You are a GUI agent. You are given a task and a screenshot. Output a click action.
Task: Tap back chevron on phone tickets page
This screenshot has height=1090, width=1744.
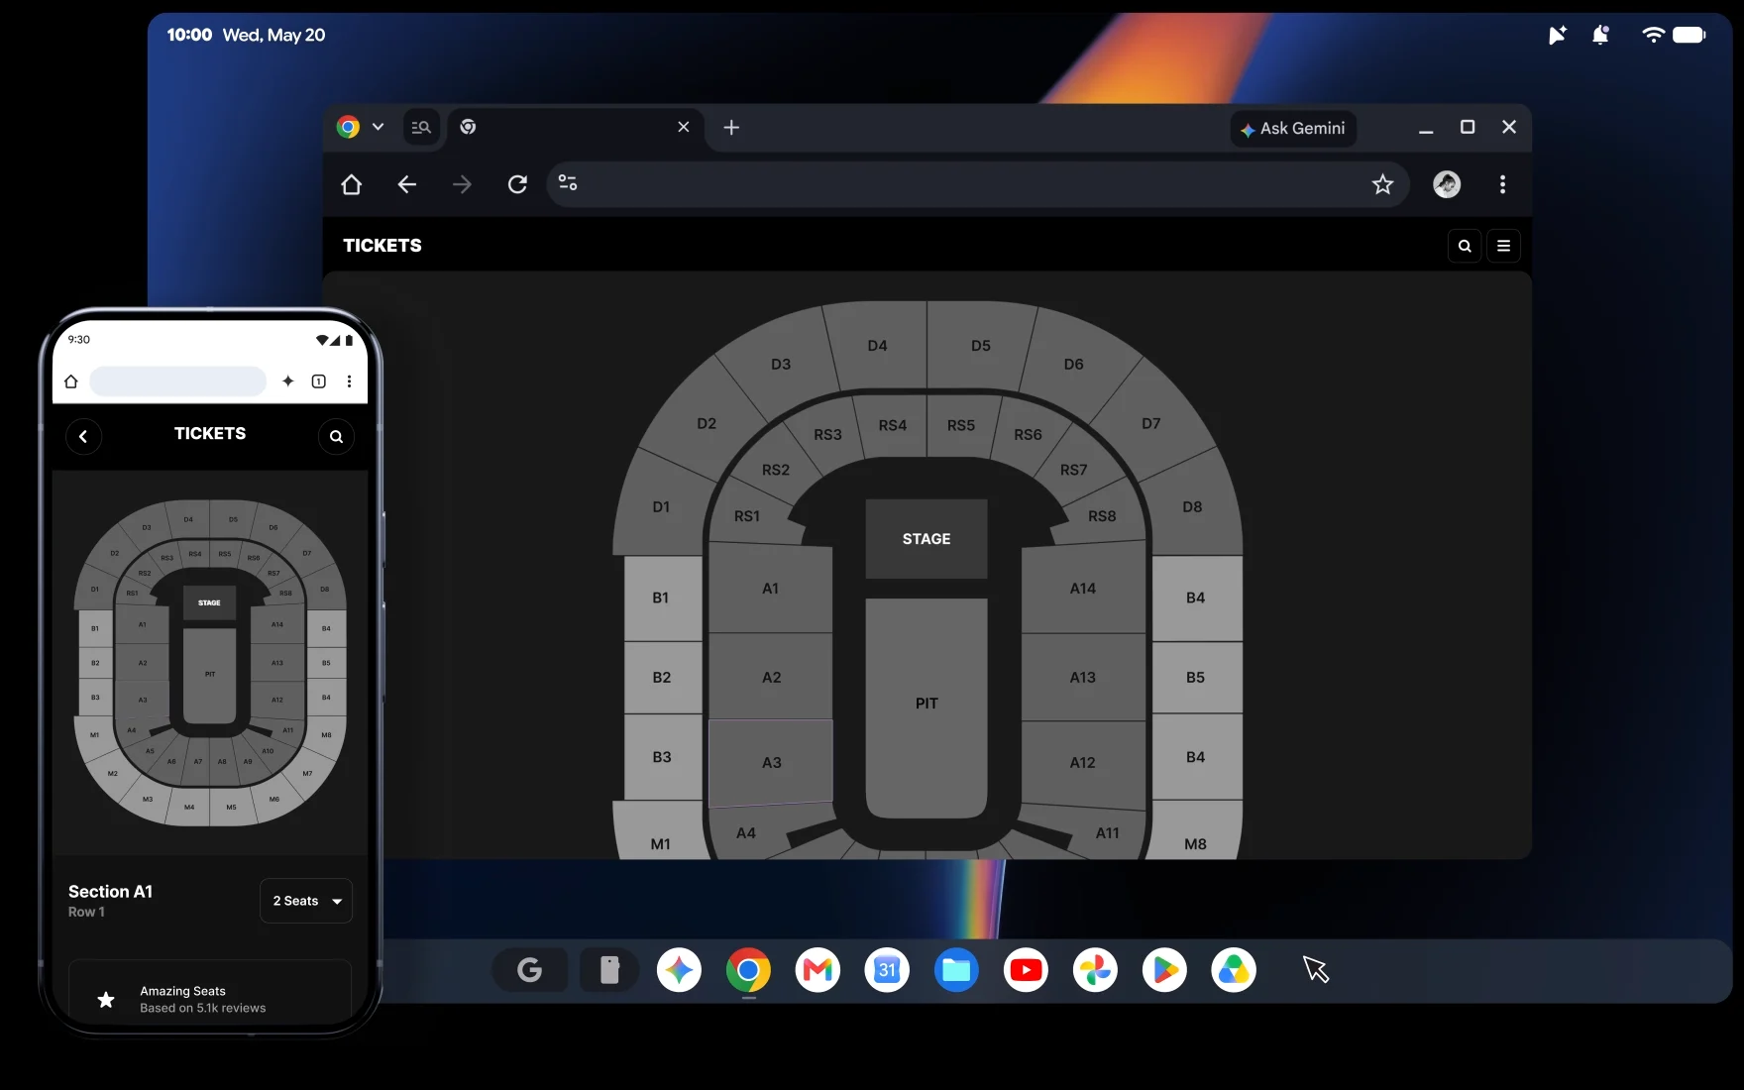click(83, 436)
